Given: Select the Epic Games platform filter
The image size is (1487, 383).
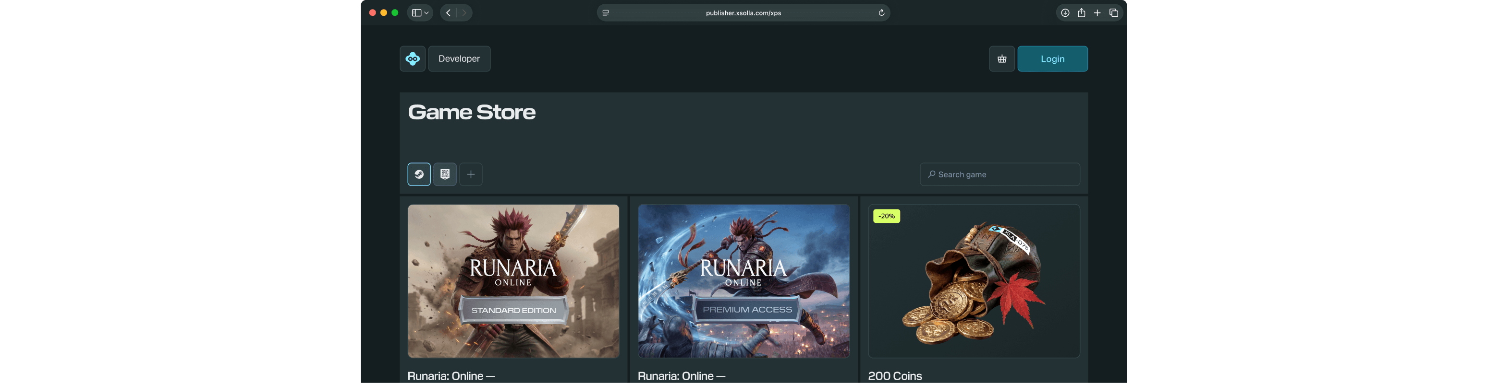Looking at the screenshot, I should pyautogui.click(x=445, y=174).
